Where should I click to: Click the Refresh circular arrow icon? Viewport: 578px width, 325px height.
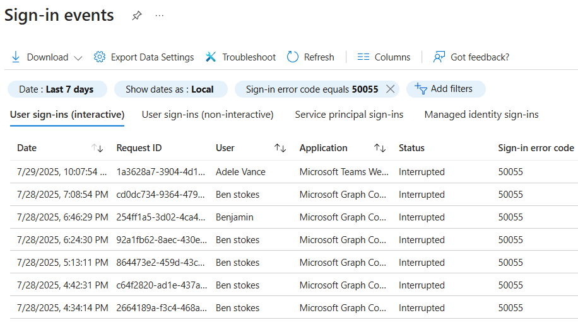pyautogui.click(x=293, y=57)
